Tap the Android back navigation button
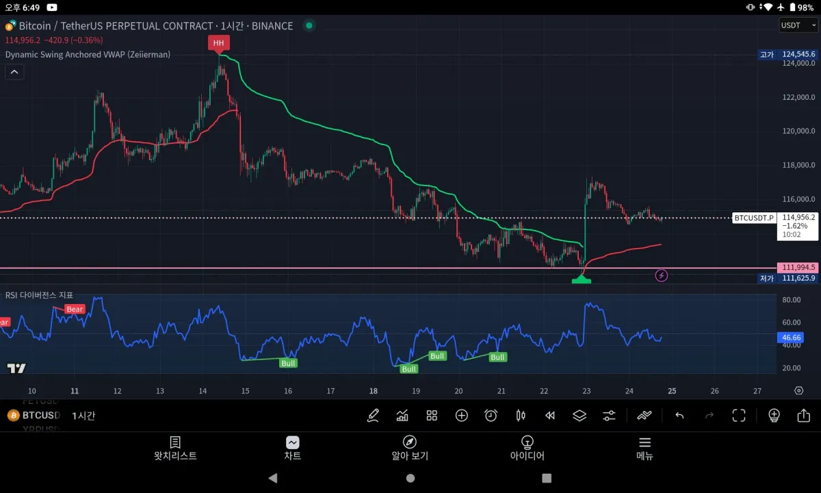This screenshot has width=821, height=493. (x=273, y=478)
